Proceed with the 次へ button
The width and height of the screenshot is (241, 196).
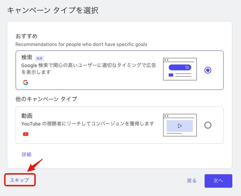click(x=218, y=181)
